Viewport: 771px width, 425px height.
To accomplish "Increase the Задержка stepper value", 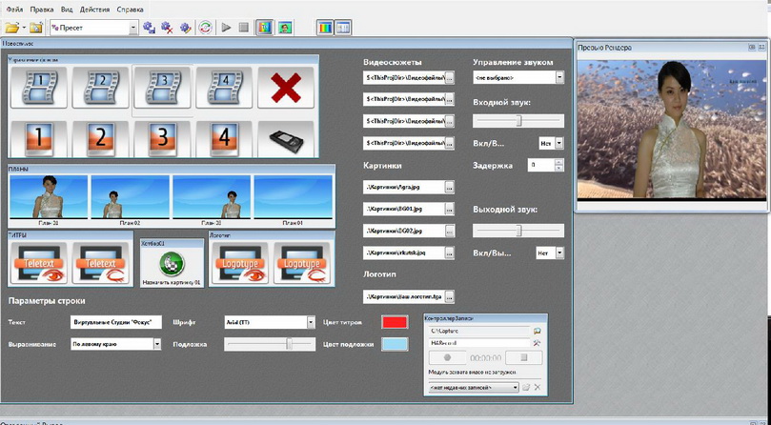I will point(558,162).
